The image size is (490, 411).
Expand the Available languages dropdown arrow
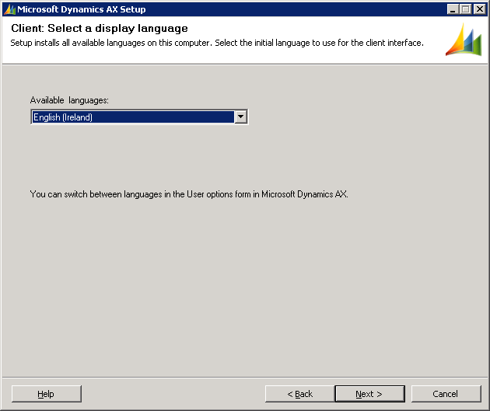click(240, 117)
